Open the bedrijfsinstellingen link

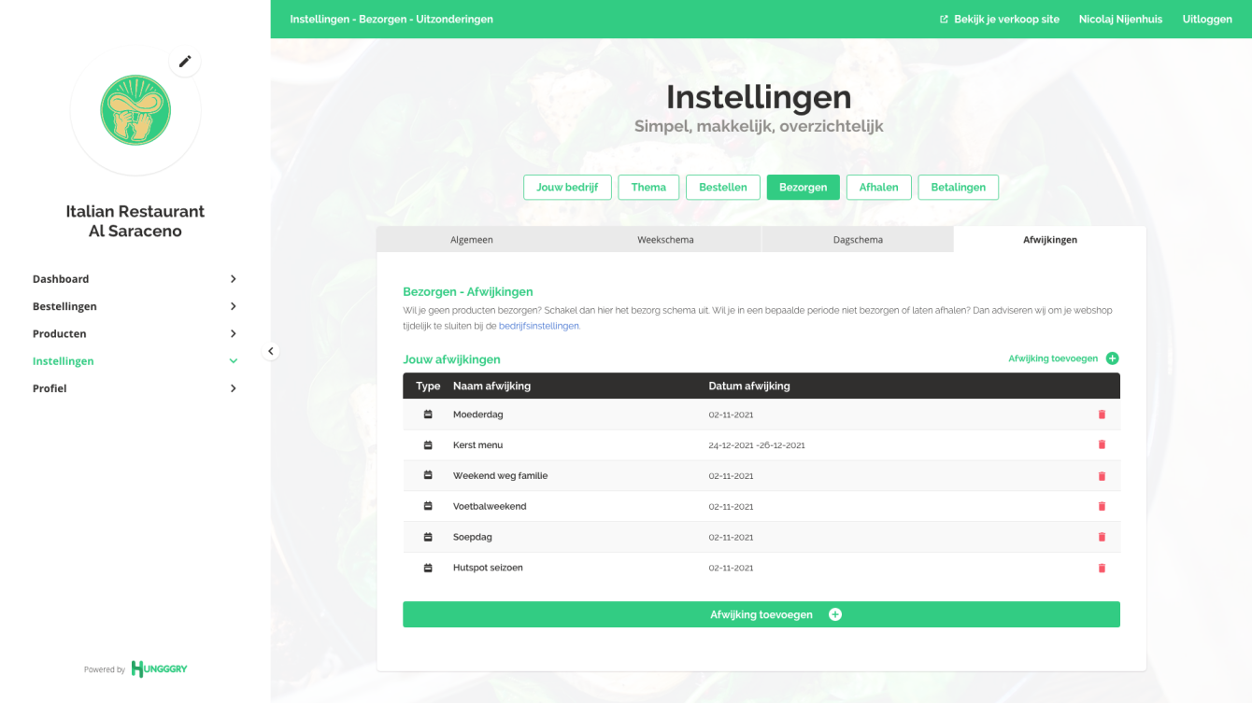tap(538, 326)
